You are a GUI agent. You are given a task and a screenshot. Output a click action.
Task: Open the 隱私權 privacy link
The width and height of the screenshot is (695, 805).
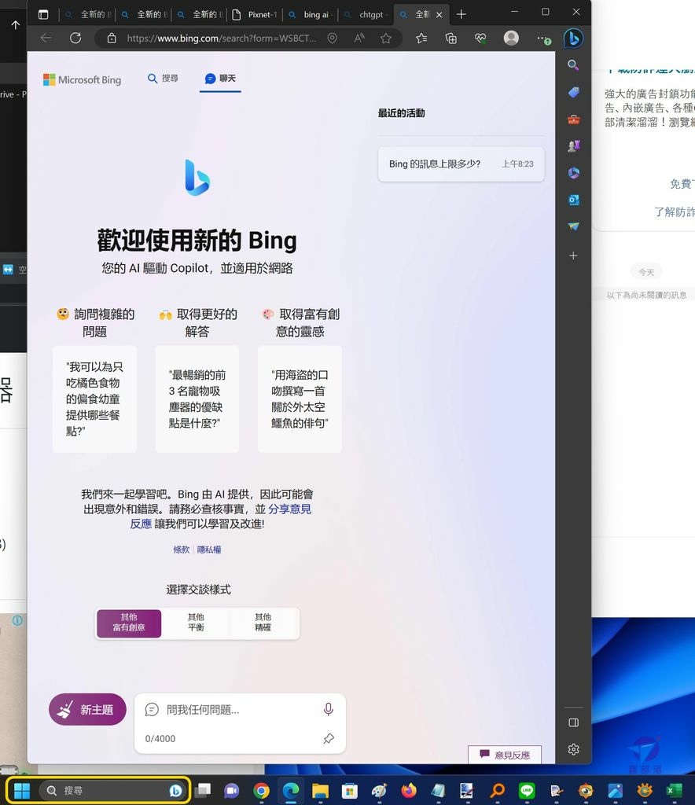pyautogui.click(x=209, y=550)
